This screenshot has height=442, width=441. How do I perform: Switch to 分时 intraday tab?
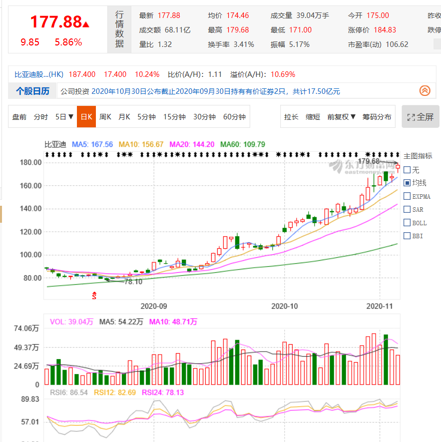(x=40, y=117)
